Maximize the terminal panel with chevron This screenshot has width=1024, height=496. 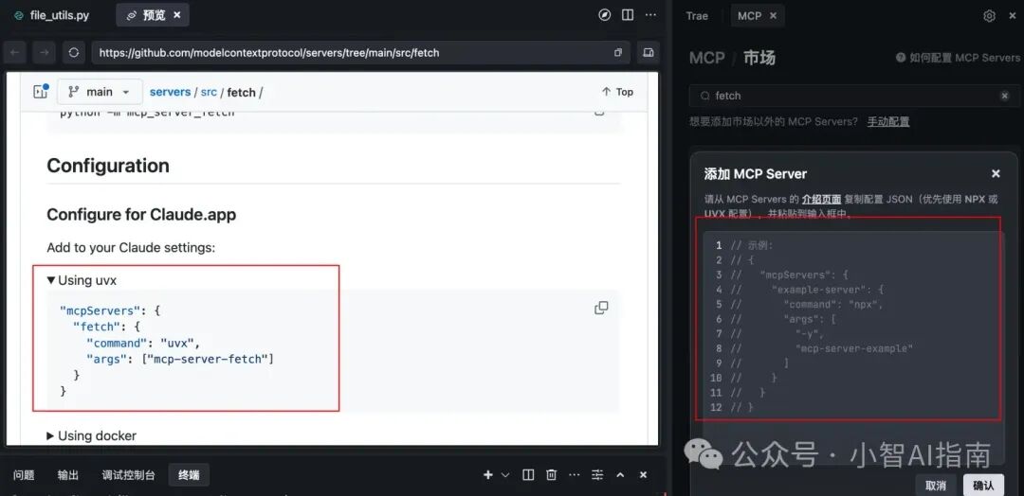(x=620, y=475)
